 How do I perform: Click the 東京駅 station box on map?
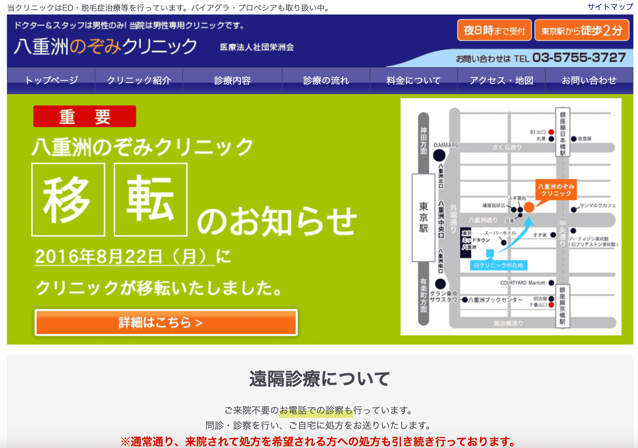423,217
